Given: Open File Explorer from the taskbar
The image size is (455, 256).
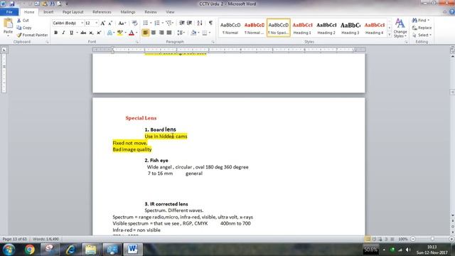Looking at the screenshot, I should pos(91,250).
